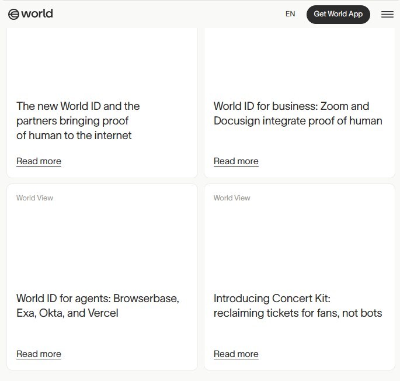
Task: Click "Exa, Okta, and Vercel" headline line
Action: point(67,313)
